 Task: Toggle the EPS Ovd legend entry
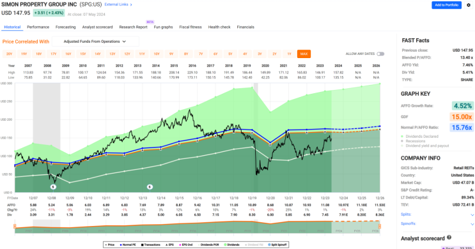[185, 245]
